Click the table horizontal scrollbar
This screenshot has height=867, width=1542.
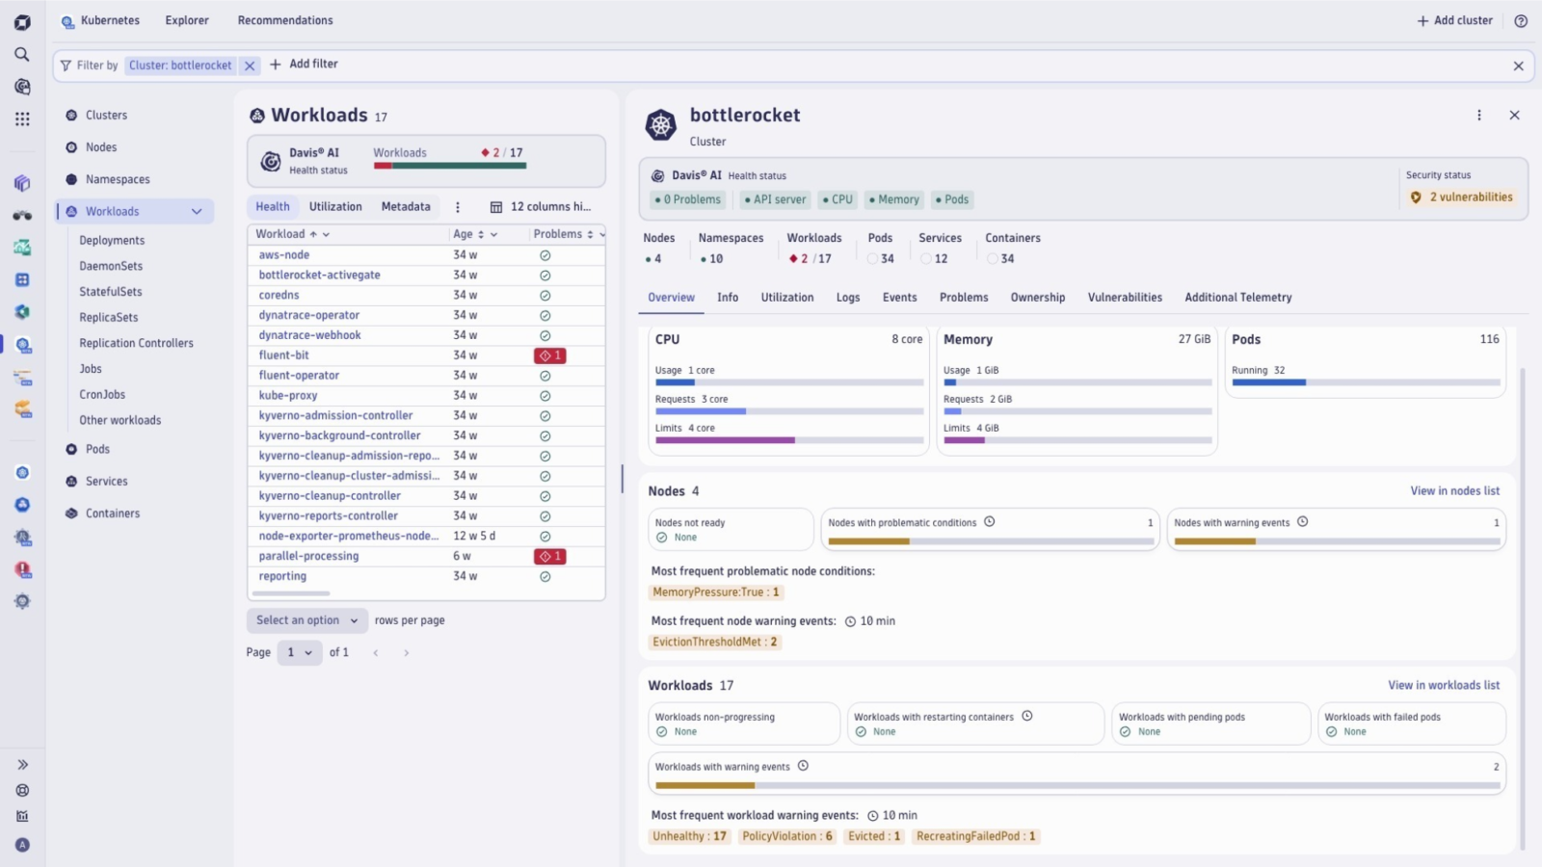[x=290, y=593]
